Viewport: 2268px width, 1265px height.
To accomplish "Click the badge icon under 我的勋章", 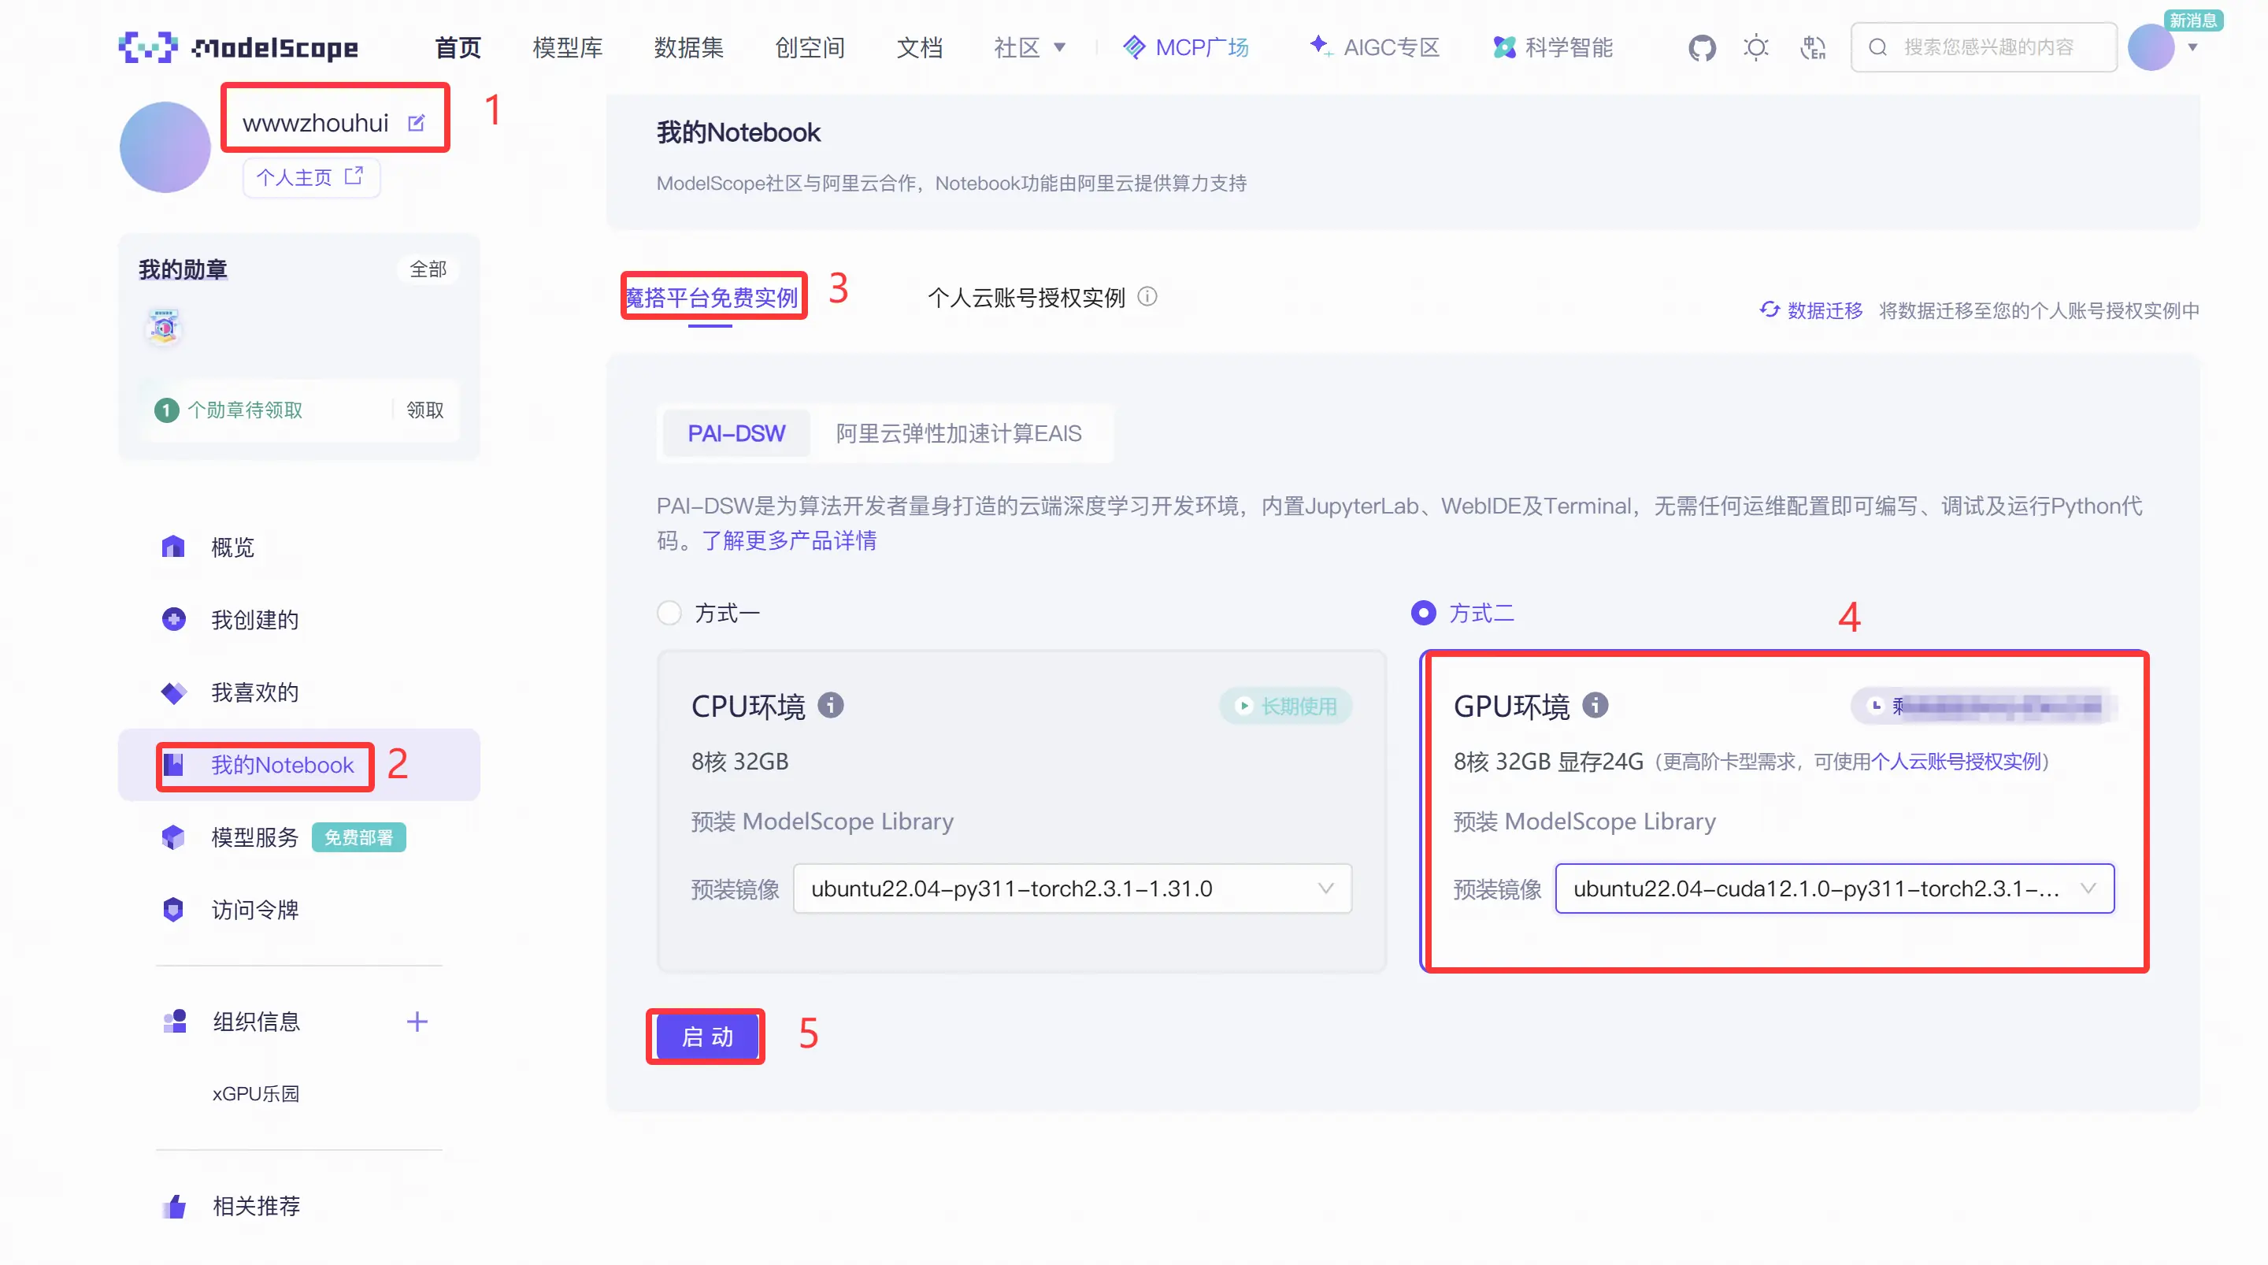I will pos(164,328).
